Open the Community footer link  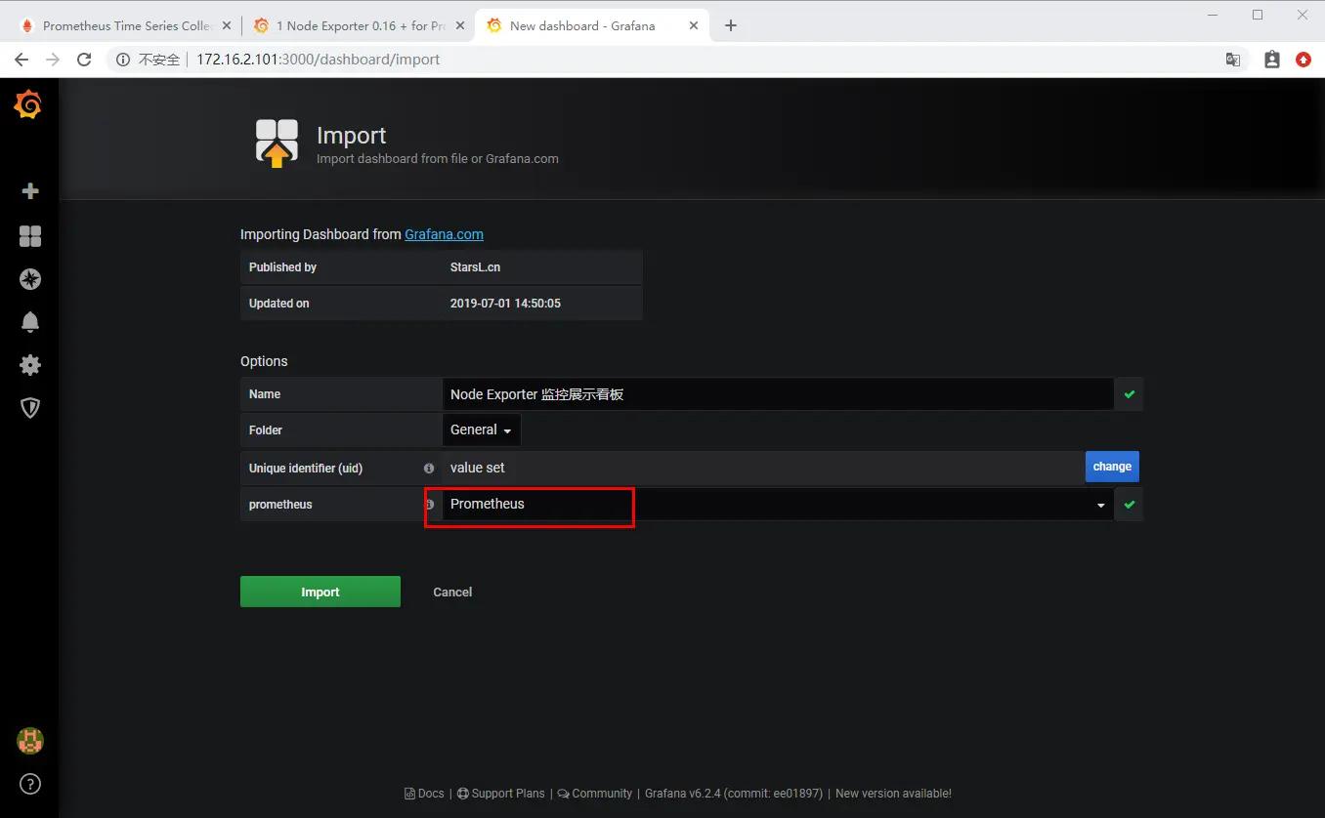tap(595, 794)
